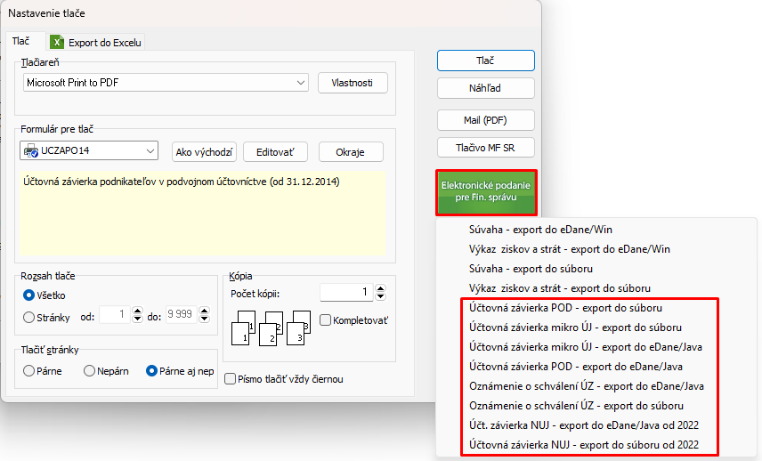Open the Okraje margins settings
This screenshot has width=762, height=461.
pyautogui.click(x=351, y=152)
